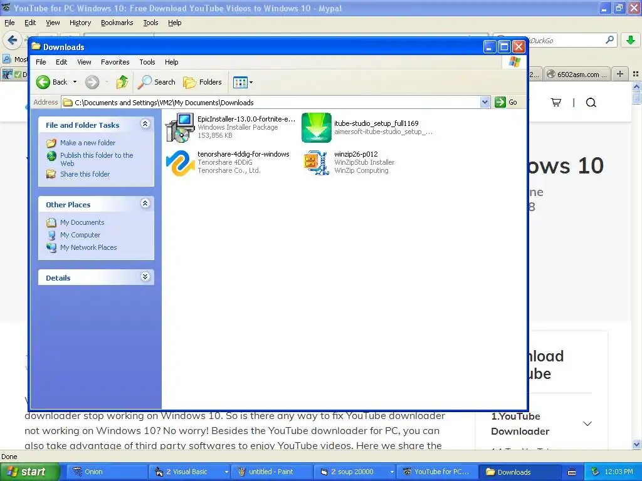Click Mypal page scrollbar down arrow
Viewport: 642px width, 481px height.
636,444
